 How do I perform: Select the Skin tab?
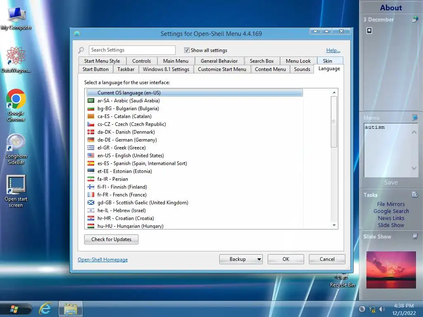[x=327, y=61]
